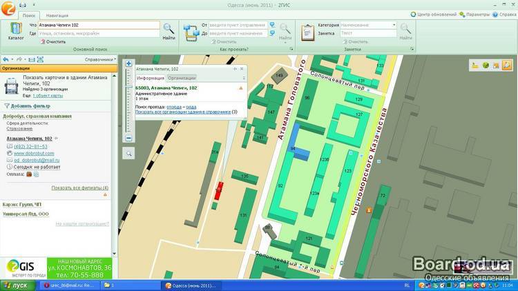
Task: Open Центр обновлений
Action: click(433, 14)
